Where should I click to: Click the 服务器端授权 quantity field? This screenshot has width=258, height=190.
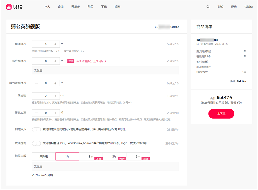pyautogui.click(x=46, y=83)
